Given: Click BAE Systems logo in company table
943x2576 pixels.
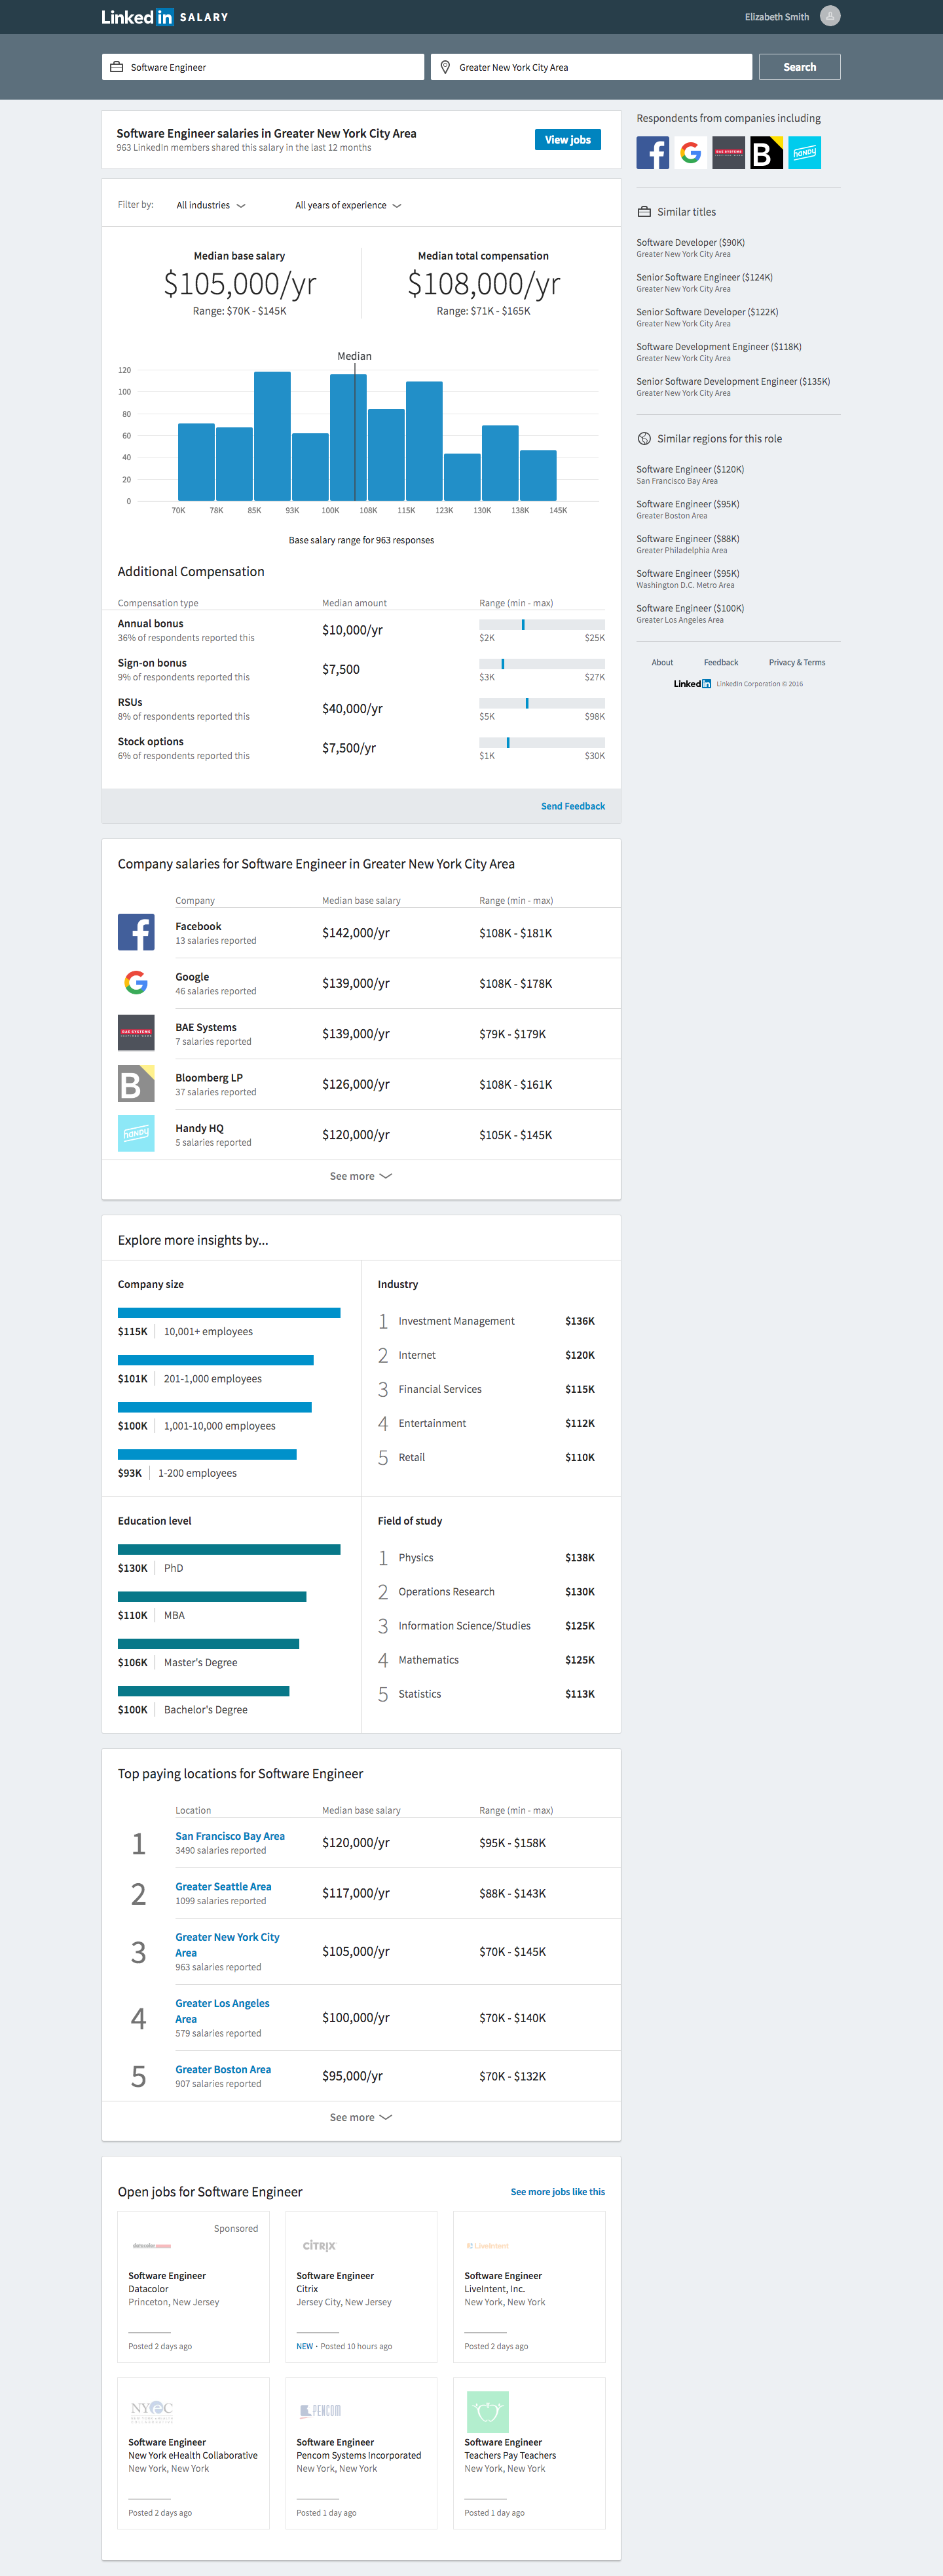Looking at the screenshot, I should pos(136,1033).
